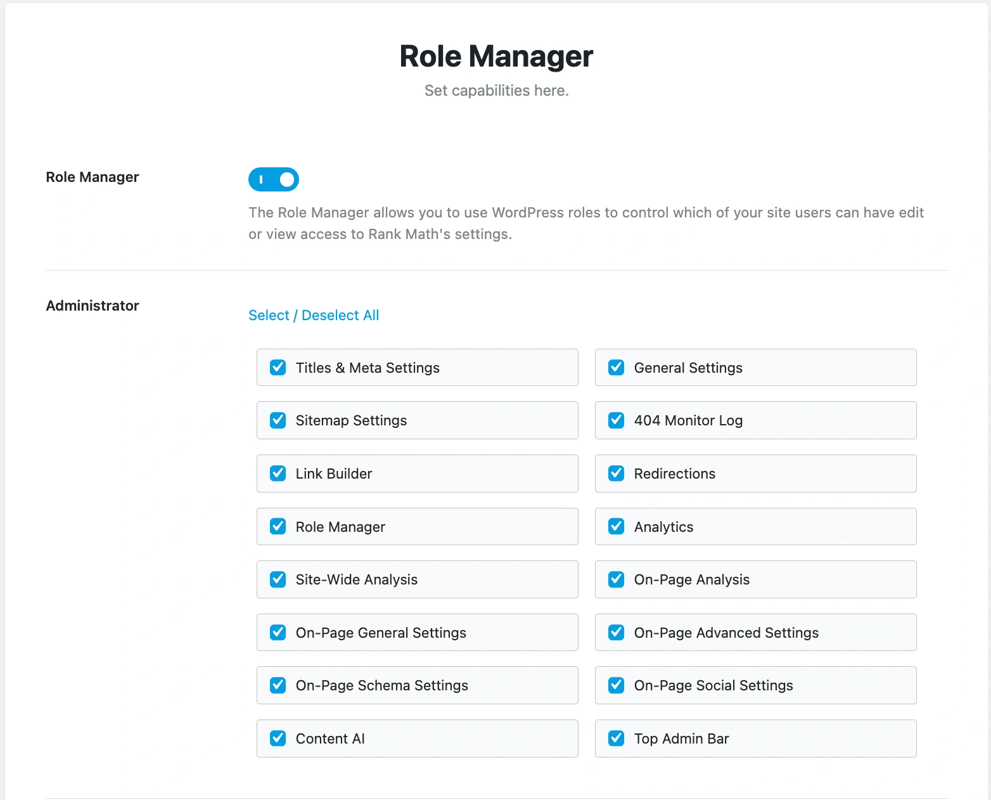Uncheck the Content AI checkbox
The image size is (991, 800).
pos(278,739)
